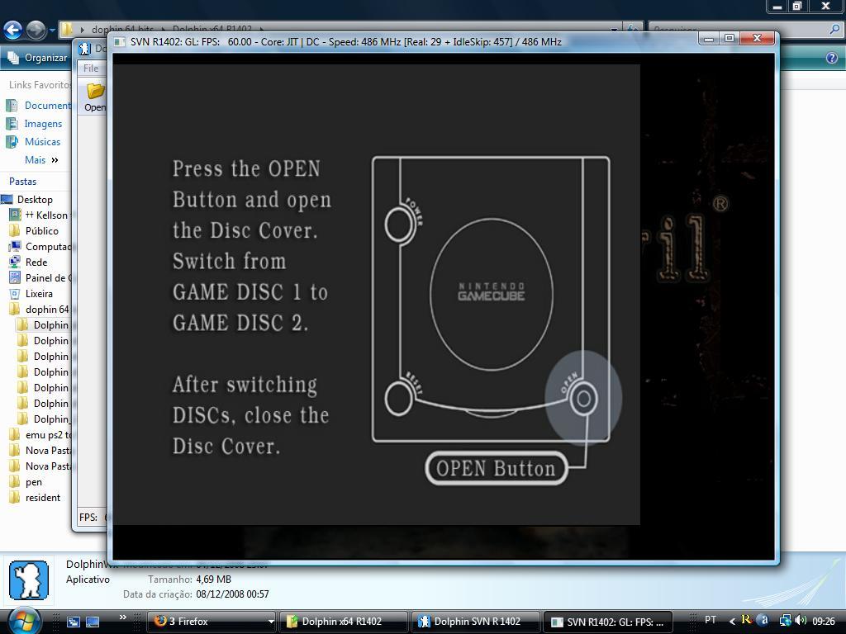Click the PT language indicator
This screenshot has height=634, width=846.
[710, 620]
